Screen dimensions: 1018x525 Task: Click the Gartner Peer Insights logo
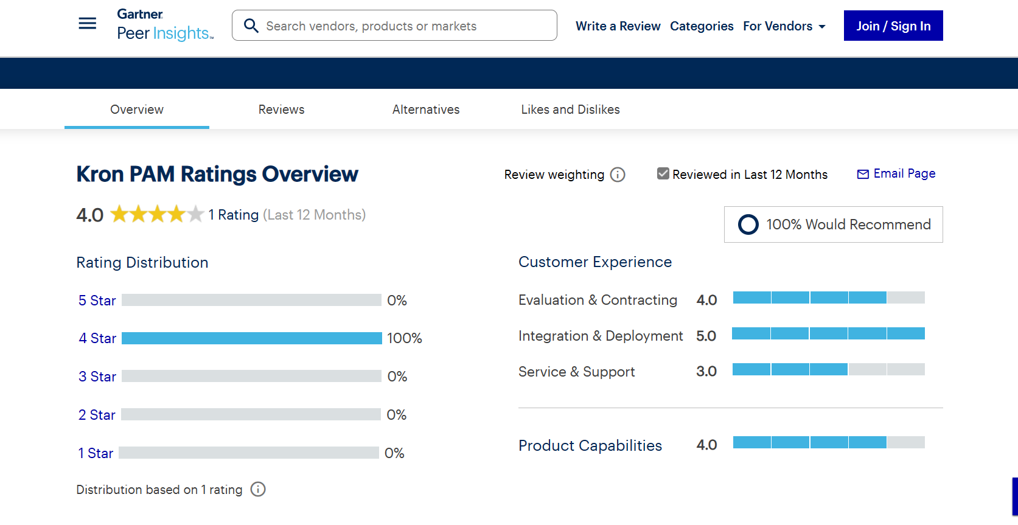click(165, 25)
